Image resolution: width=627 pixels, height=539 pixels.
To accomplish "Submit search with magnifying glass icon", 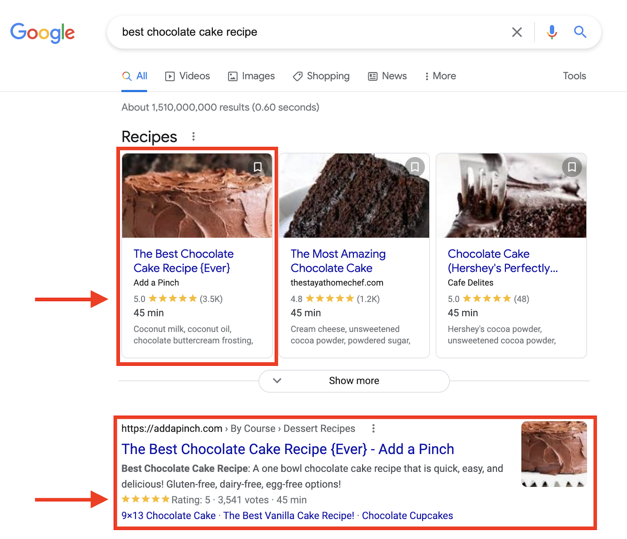I will 580,32.
